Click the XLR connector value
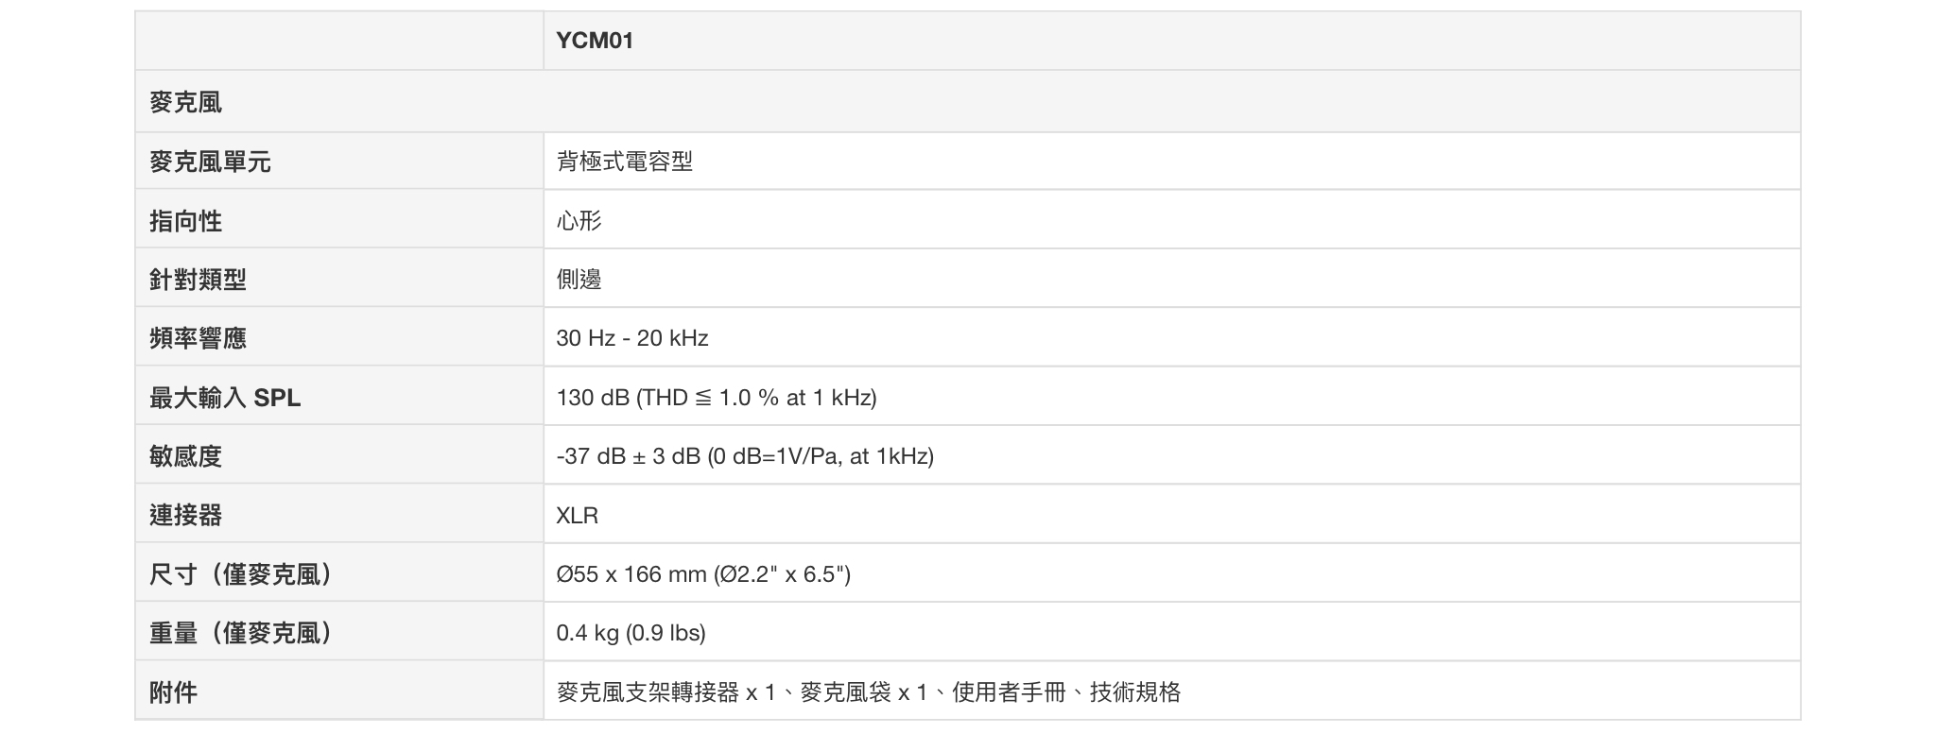1936x734 pixels. pos(578,516)
